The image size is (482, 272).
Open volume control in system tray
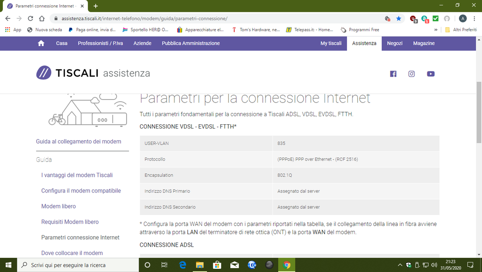pyautogui.click(x=434, y=265)
